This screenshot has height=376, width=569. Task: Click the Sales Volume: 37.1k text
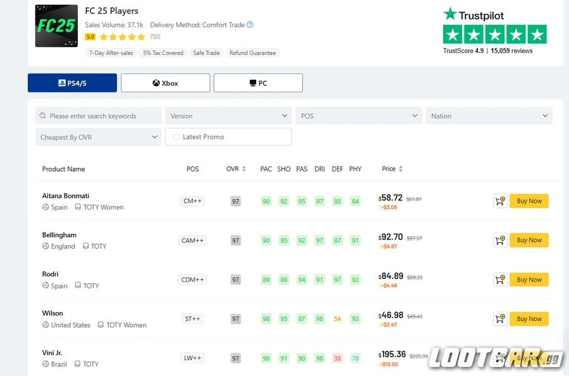point(114,25)
